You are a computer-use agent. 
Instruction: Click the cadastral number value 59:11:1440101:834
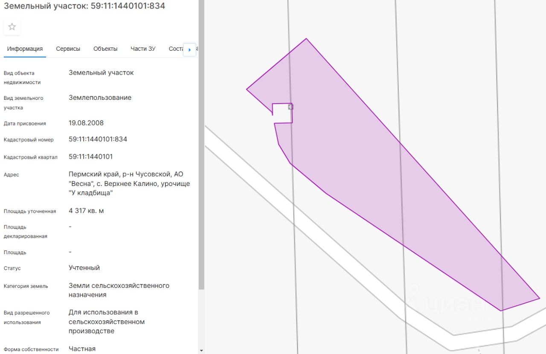click(98, 139)
